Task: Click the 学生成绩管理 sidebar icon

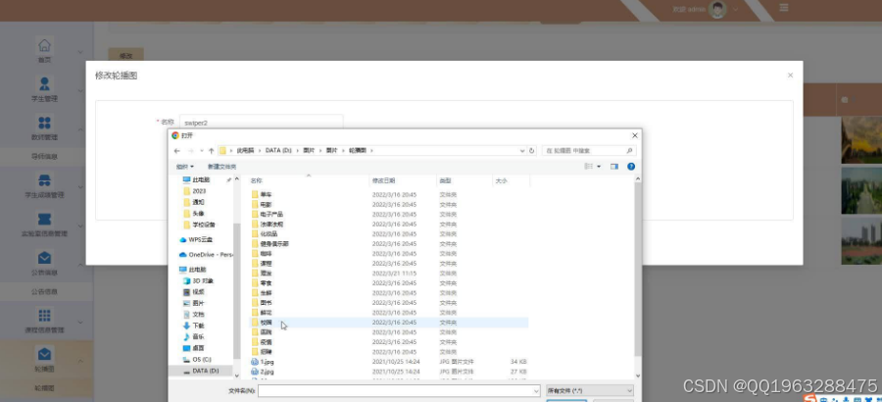Action: click(44, 180)
